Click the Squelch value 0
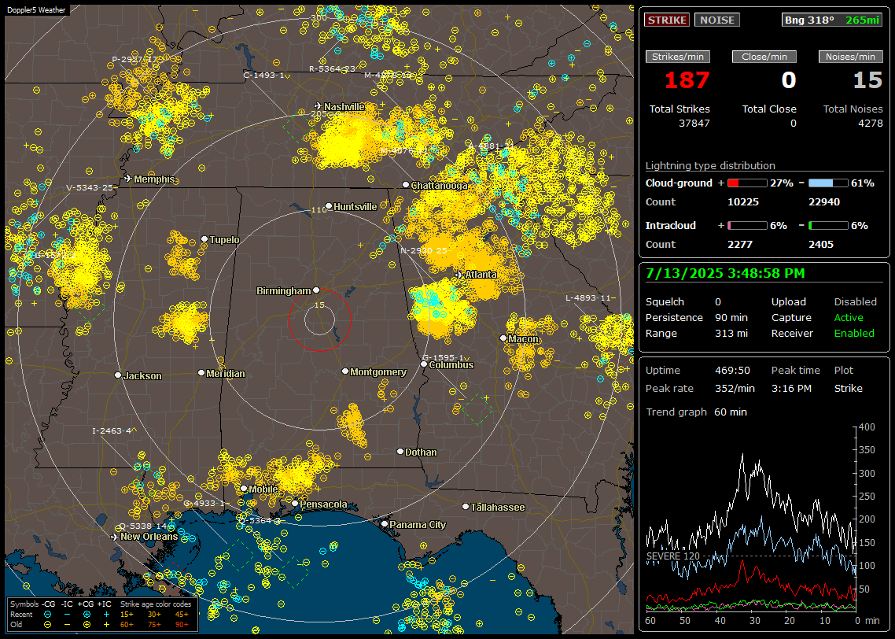Screen dimensions: 895x639 (718, 302)
